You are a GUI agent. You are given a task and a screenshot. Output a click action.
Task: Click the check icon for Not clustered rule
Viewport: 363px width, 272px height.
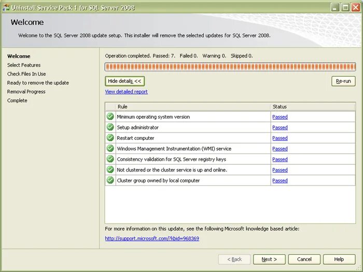click(x=110, y=169)
